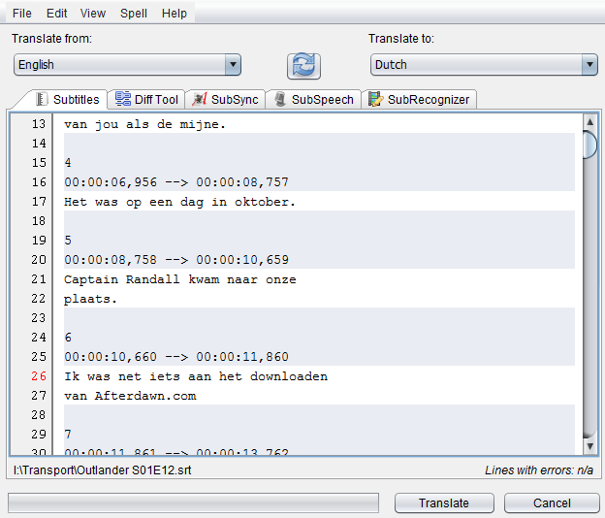
Task: Open the Spell menu
Action: [x=134, y=14]
